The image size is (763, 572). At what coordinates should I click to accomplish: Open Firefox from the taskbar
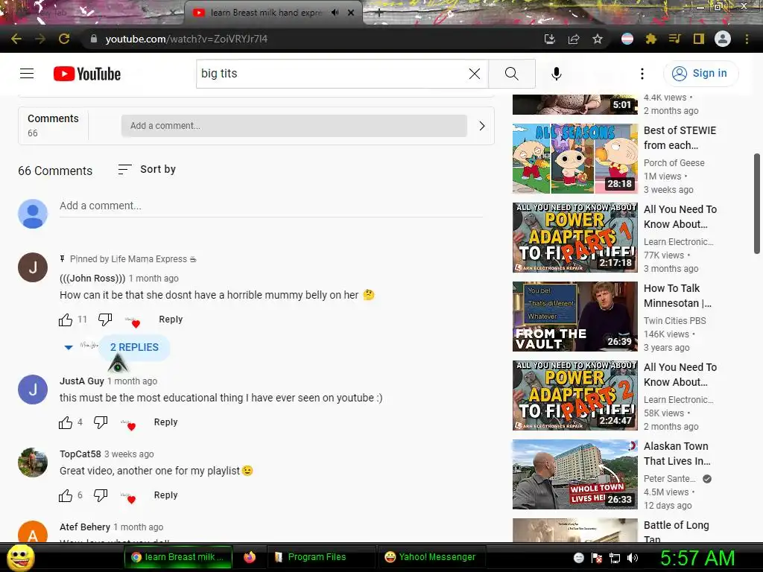click(x=250, y=557)
